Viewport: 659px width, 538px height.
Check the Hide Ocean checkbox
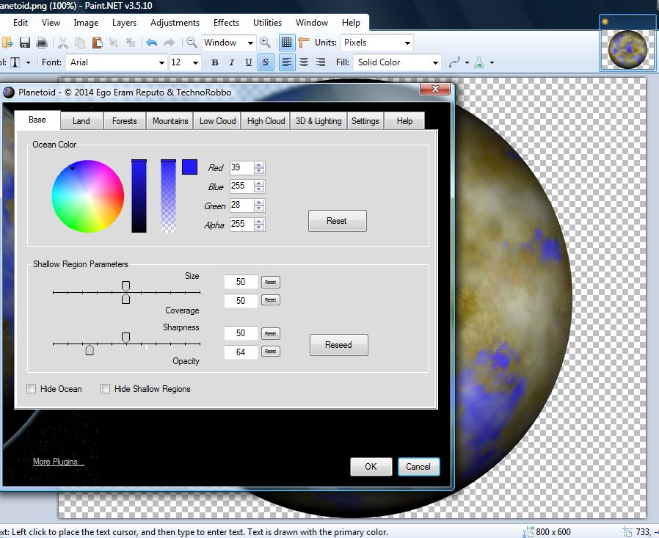coord(32,388)
